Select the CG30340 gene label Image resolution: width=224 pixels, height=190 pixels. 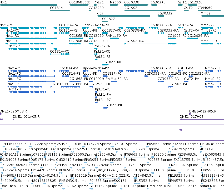pyautogui.click(x=158, y=2)
